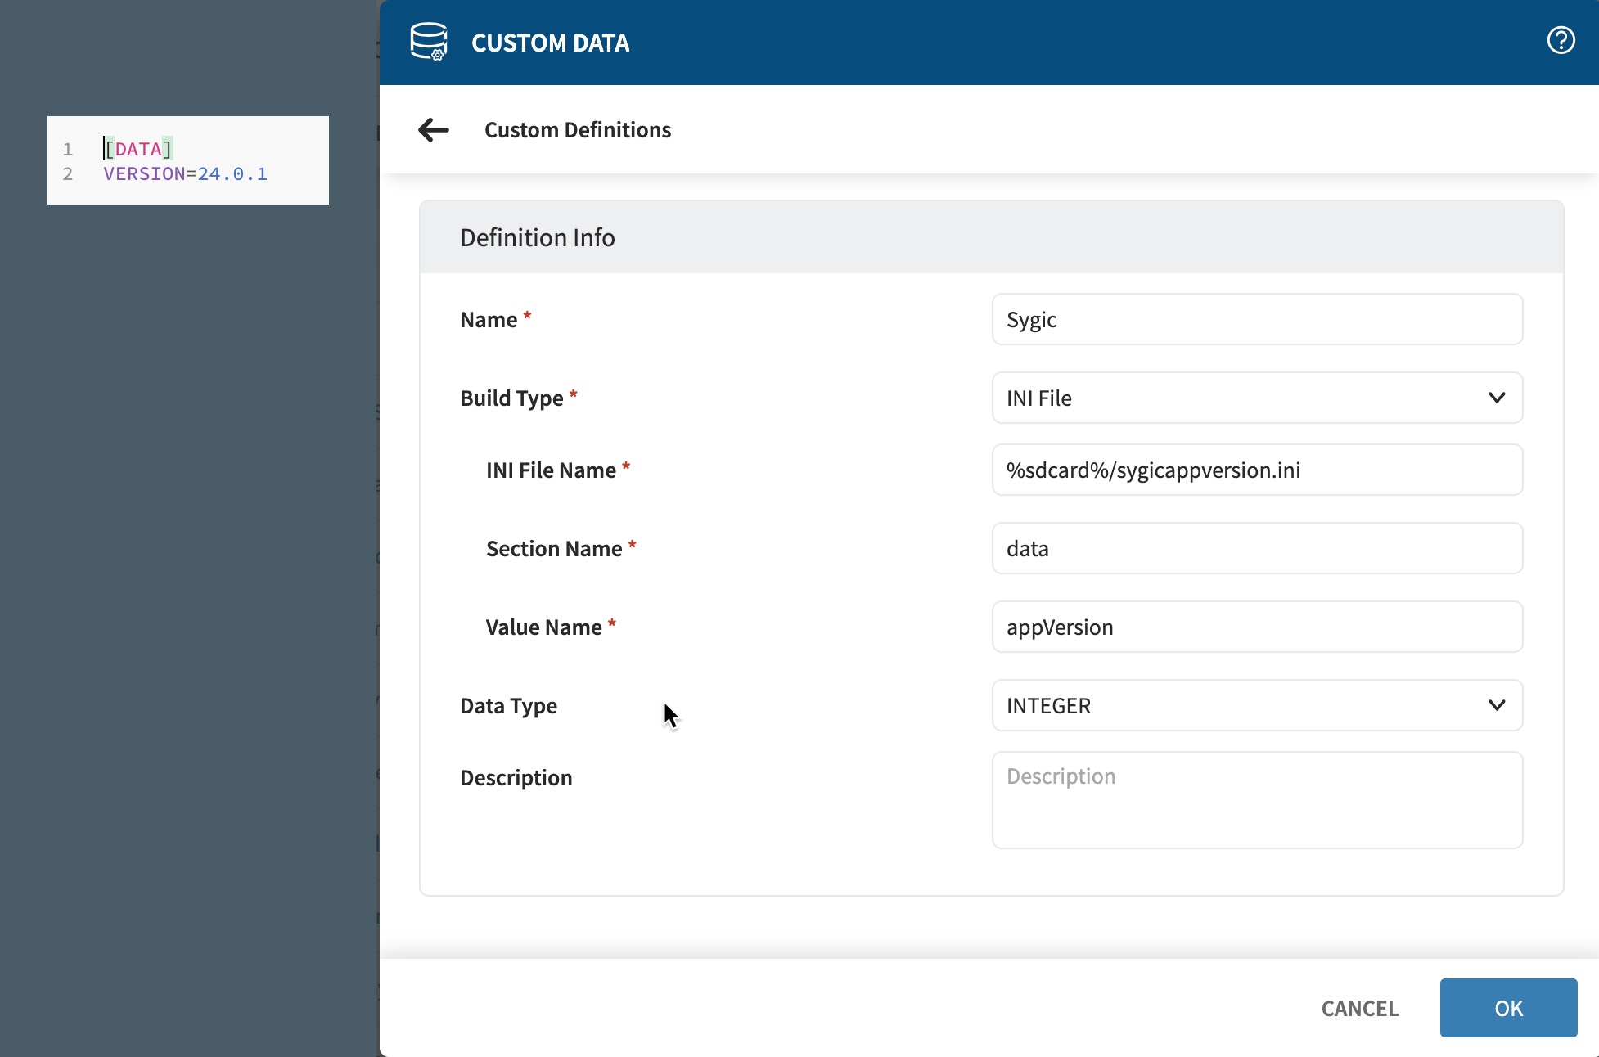This screenshot has width=1599, height=1057.
Task: Click the Custom Data database icon
Action: (x=429, y=42)
